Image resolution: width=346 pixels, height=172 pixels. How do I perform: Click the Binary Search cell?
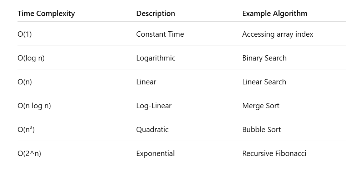click(x=264, y=58)
